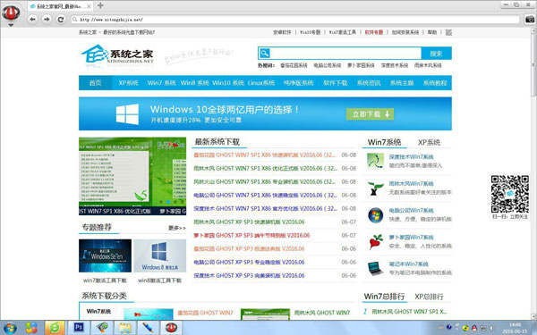This screenshot has width=537, height=335.
Task: Click the red power-logo taskbar icon
Action: 171,328
